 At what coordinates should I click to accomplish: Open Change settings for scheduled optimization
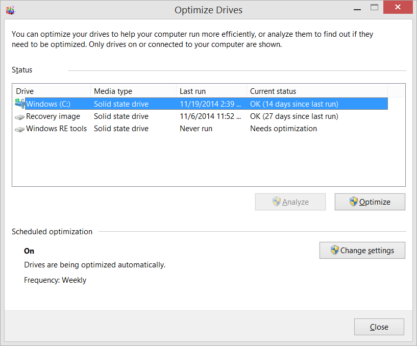click(362, 251)
